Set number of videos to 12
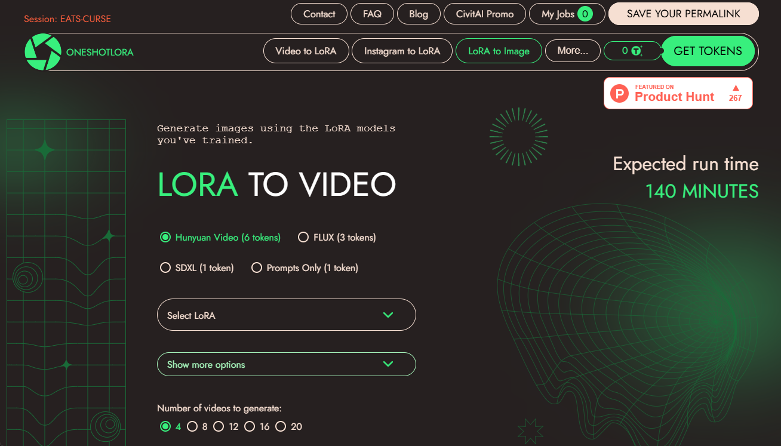Screen dimensions: 781x446 pos(219,426)
